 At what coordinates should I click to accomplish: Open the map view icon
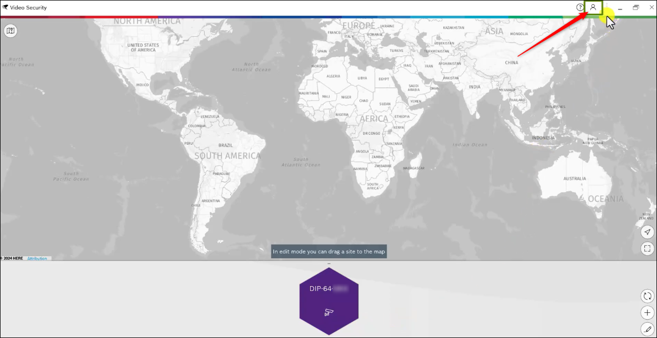tap(10, 31)
